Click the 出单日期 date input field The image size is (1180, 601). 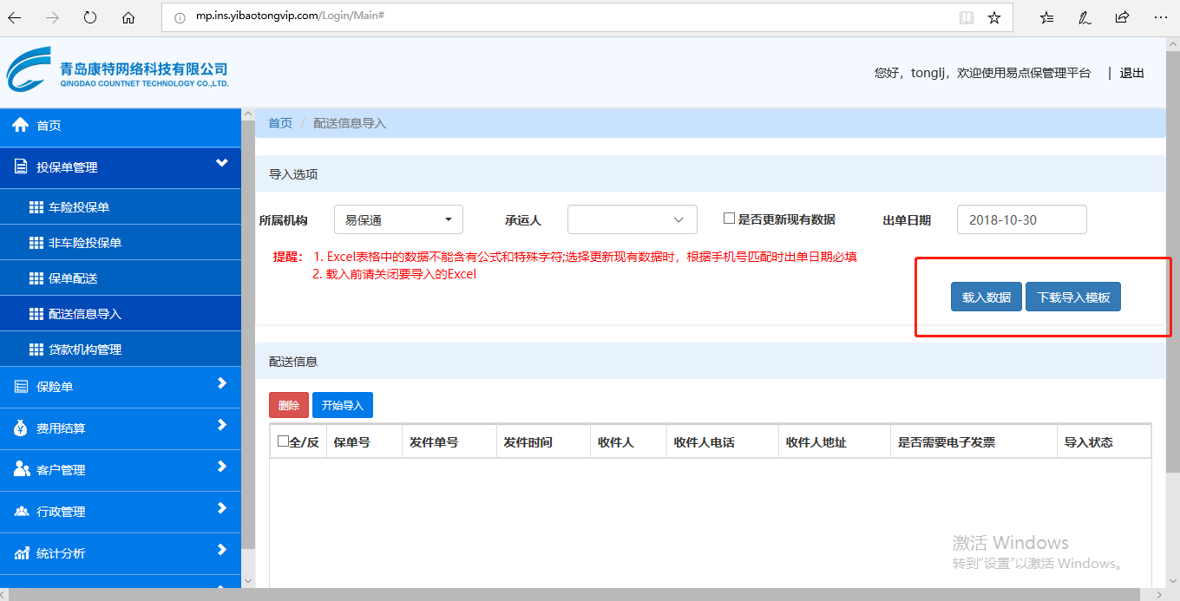coord(1021,219)
